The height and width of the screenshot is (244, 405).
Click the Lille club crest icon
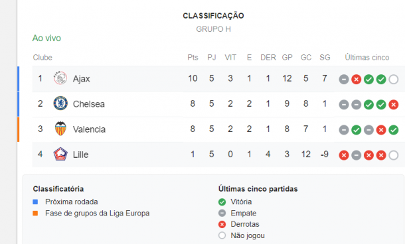click(x=60, y=154)
